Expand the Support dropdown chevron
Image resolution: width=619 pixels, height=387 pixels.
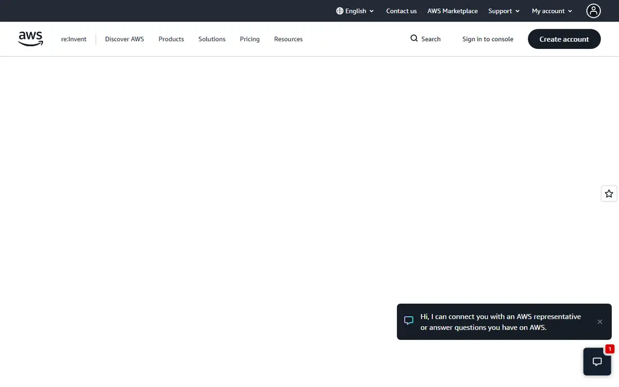tap(517, 11)
